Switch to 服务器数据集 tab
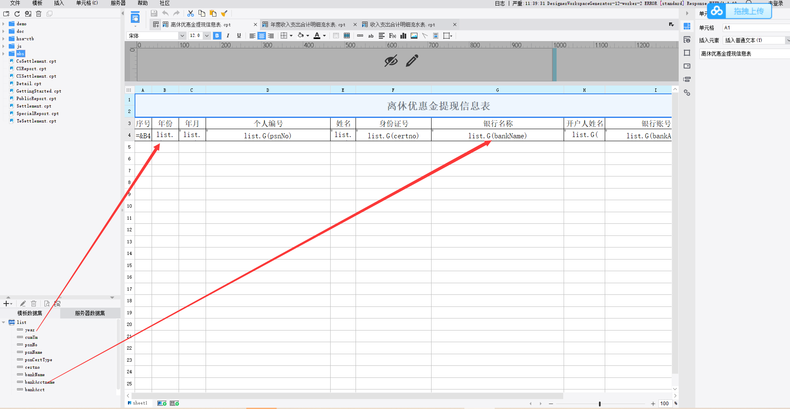790x409 pixels. (x=90, y=313)
